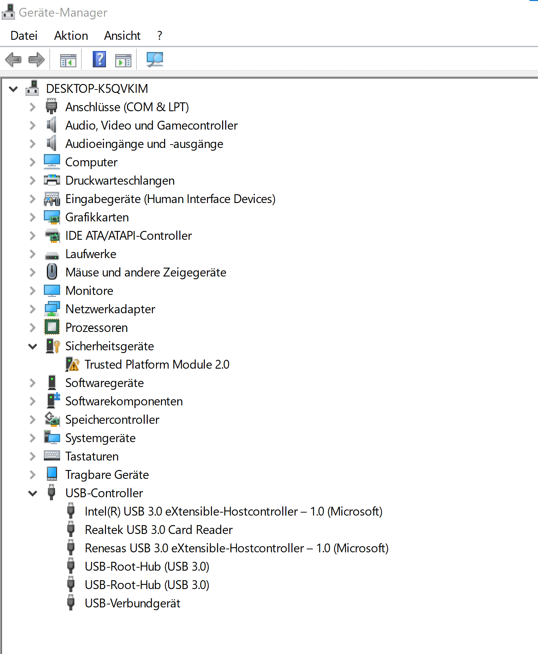
Task: Collapse the USB-Controller category
Action: tap(33, 493)
